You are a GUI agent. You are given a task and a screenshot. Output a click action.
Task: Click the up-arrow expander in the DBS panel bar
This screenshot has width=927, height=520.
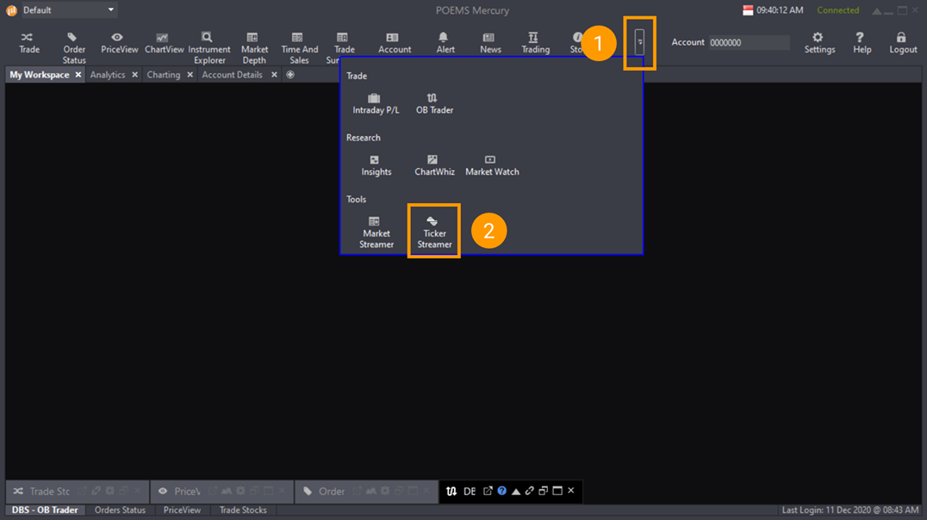(x=515, y=491)
